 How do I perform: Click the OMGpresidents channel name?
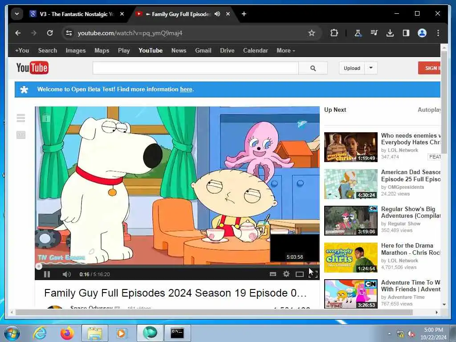coord(406,187)
